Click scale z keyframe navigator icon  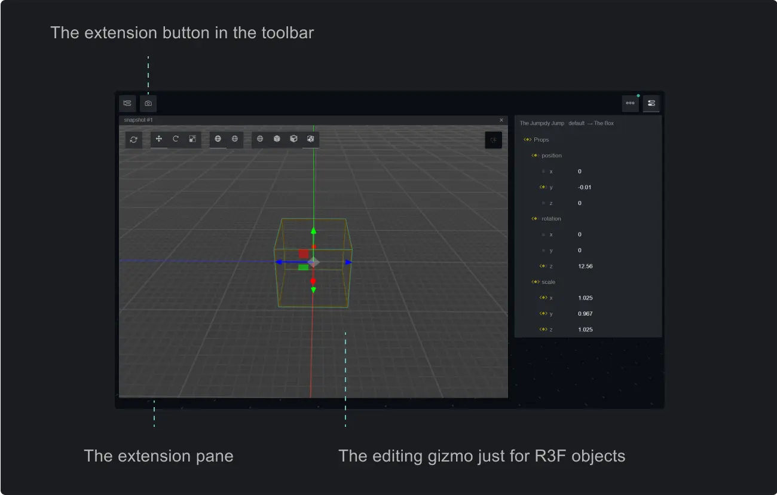click(543, 329)
